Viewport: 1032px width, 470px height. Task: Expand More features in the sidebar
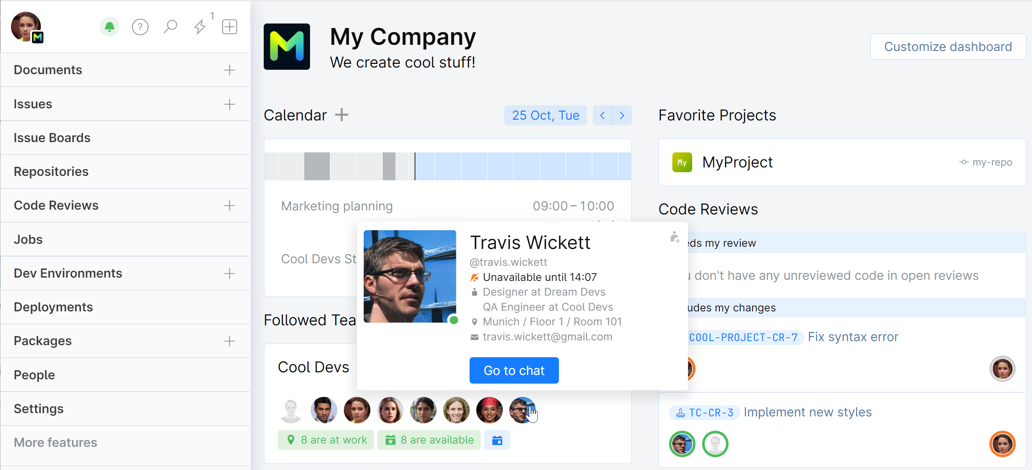[x=55, y=442]
